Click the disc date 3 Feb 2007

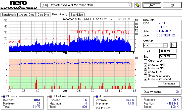(x=164, y=31)
